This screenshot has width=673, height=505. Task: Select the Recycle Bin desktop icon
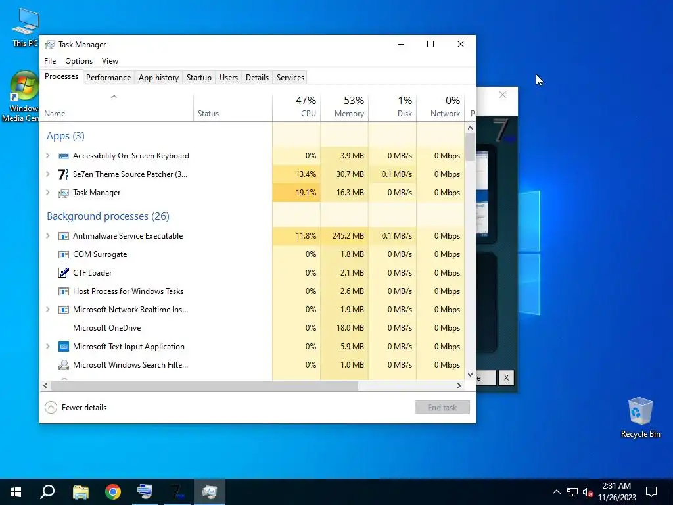click(x=640, y=418)
